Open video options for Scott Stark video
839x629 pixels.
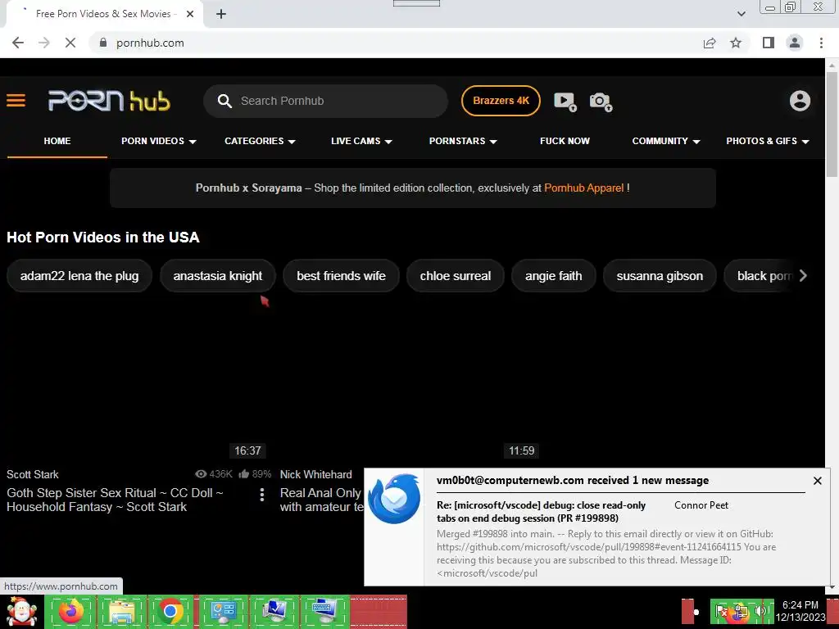(261, 495)
